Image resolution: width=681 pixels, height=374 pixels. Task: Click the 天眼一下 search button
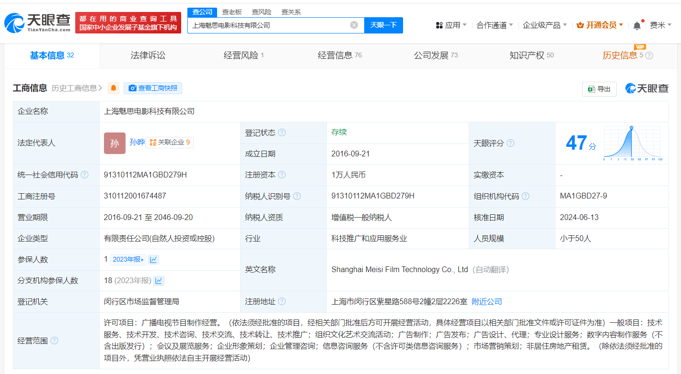coord(383,25)
